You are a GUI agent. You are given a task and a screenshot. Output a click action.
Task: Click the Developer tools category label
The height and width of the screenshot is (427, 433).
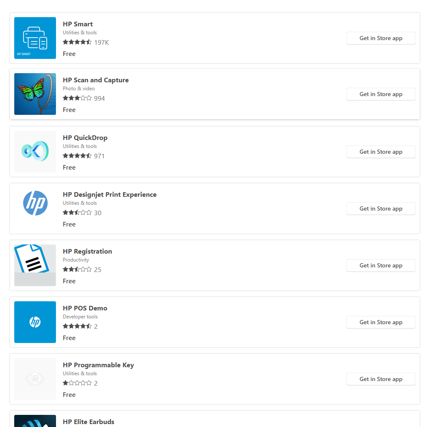pos(80,317)
